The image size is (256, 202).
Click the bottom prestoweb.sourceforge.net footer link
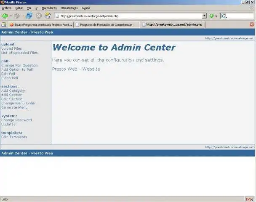click(229, 147)
